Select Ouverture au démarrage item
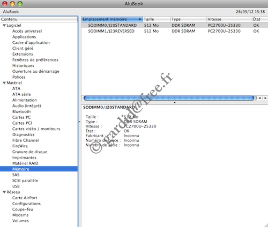268x227 pixels. [x=36, y=71]
